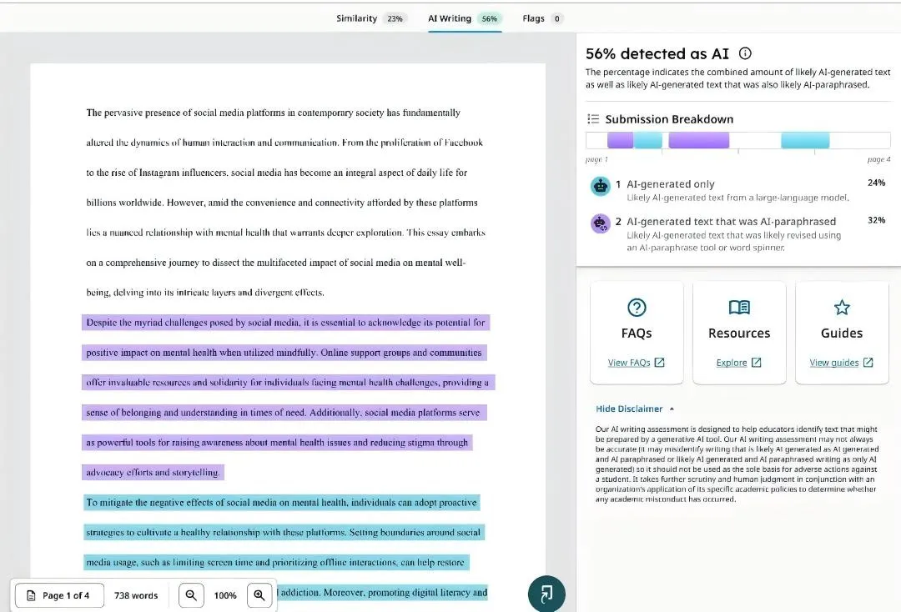Click the 'page 4' label under breakdown bar
The width and height of the screenshot is (901, 612).
coord(878,159)
